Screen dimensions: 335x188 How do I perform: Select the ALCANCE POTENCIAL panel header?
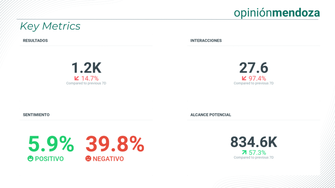[211, 115]
